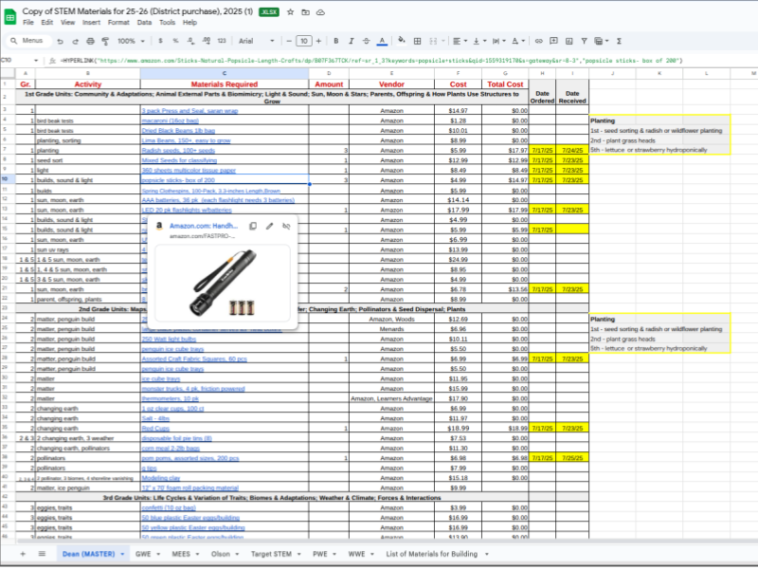The width and height of the screenshot is (758, 569).
Task: Decrease font size with minus button
Action: pyautogui.click(x=289, y=41)
